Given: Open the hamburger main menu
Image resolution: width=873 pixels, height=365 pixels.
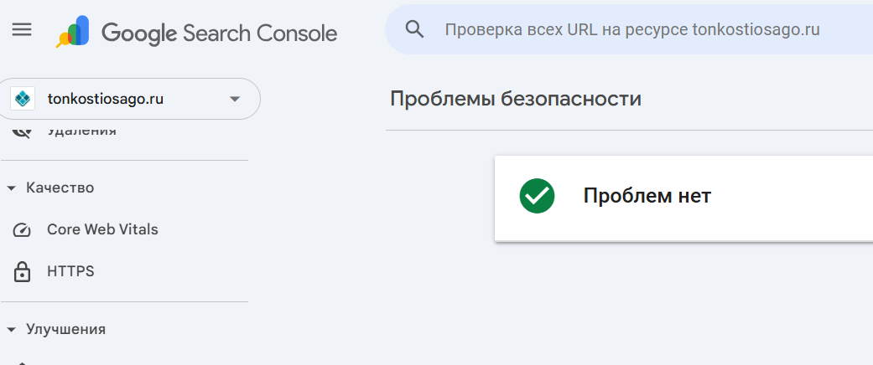Looking at the screenshot, I should click(22, 29).
